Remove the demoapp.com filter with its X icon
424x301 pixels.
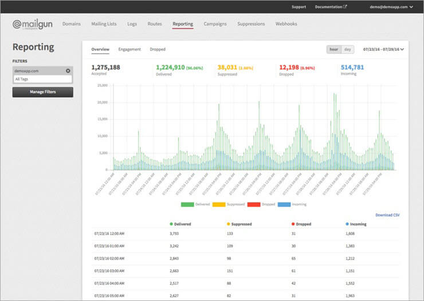tap(68, 70)
